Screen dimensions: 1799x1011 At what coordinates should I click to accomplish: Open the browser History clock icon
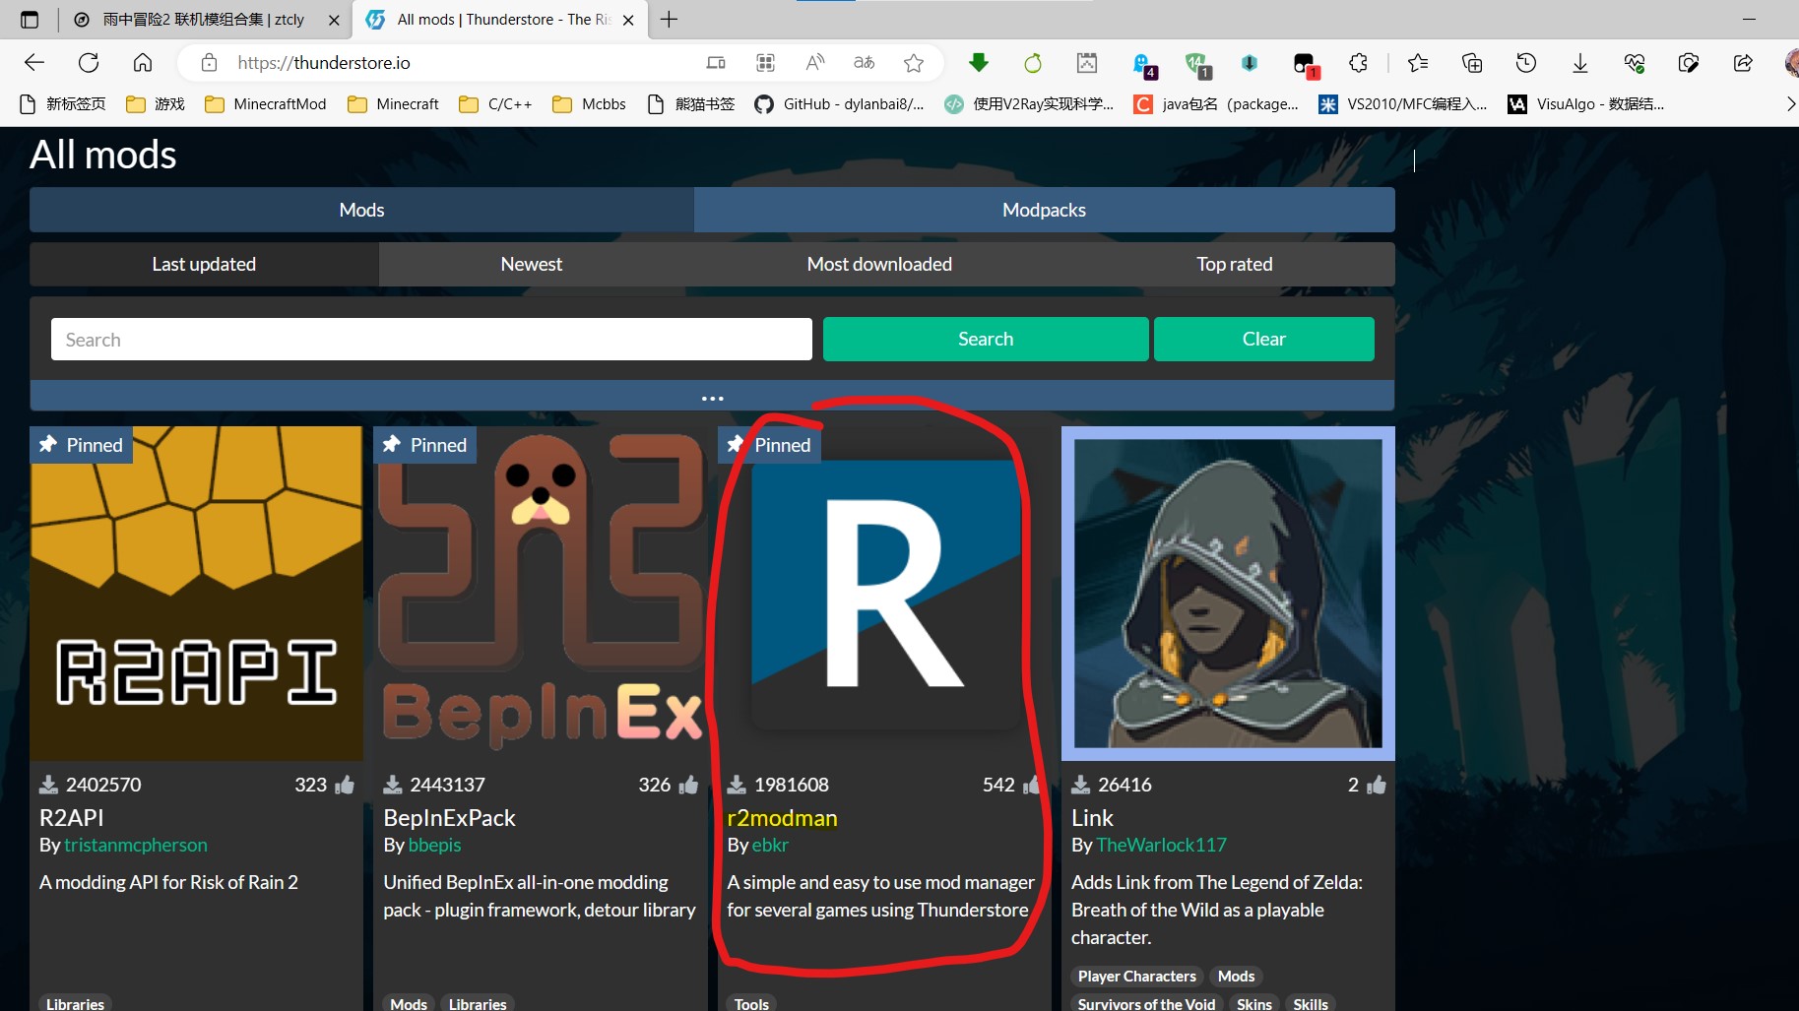tap(1526, 63)
